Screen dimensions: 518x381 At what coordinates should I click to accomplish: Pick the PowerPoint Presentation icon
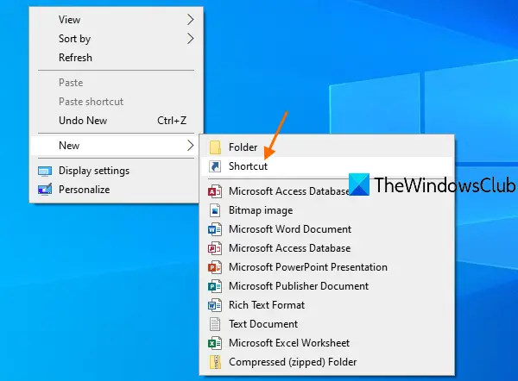point(215,267)
